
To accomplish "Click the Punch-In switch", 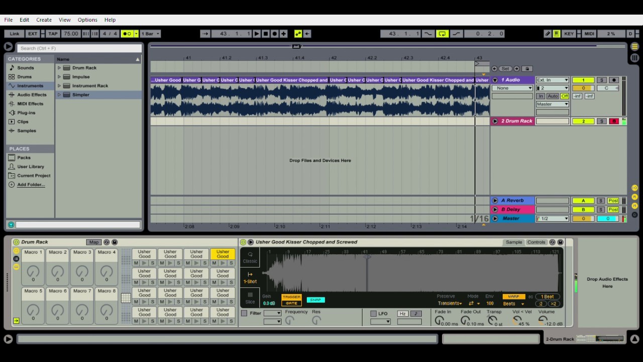I will pos(428,34).
